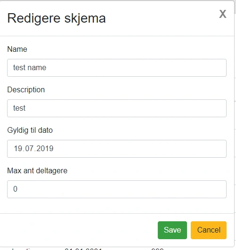This screenshot has height=250, width=236.
Task: Click the green Save button
Action: 172,230
